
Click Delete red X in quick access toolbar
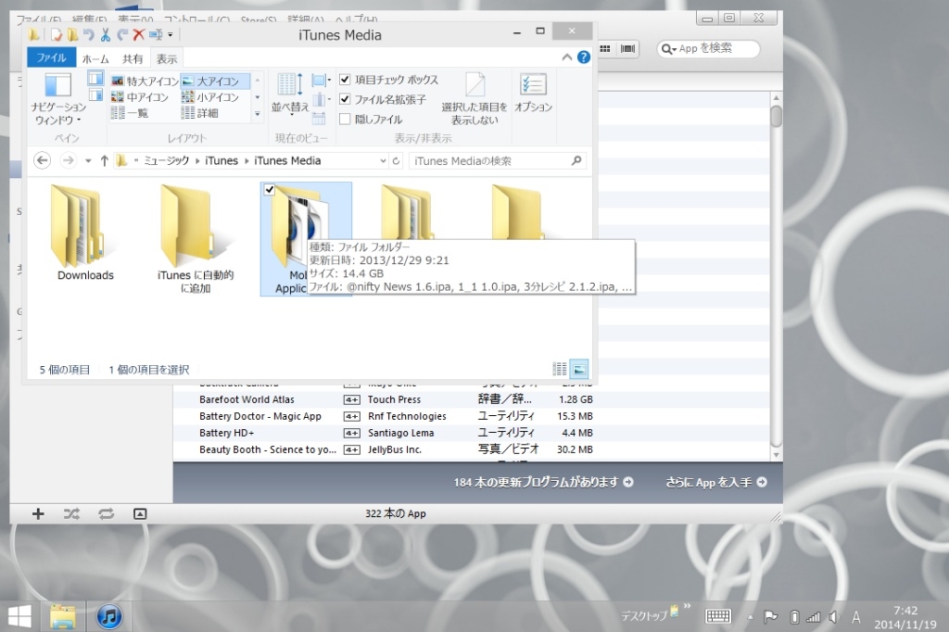coord(139,35)
